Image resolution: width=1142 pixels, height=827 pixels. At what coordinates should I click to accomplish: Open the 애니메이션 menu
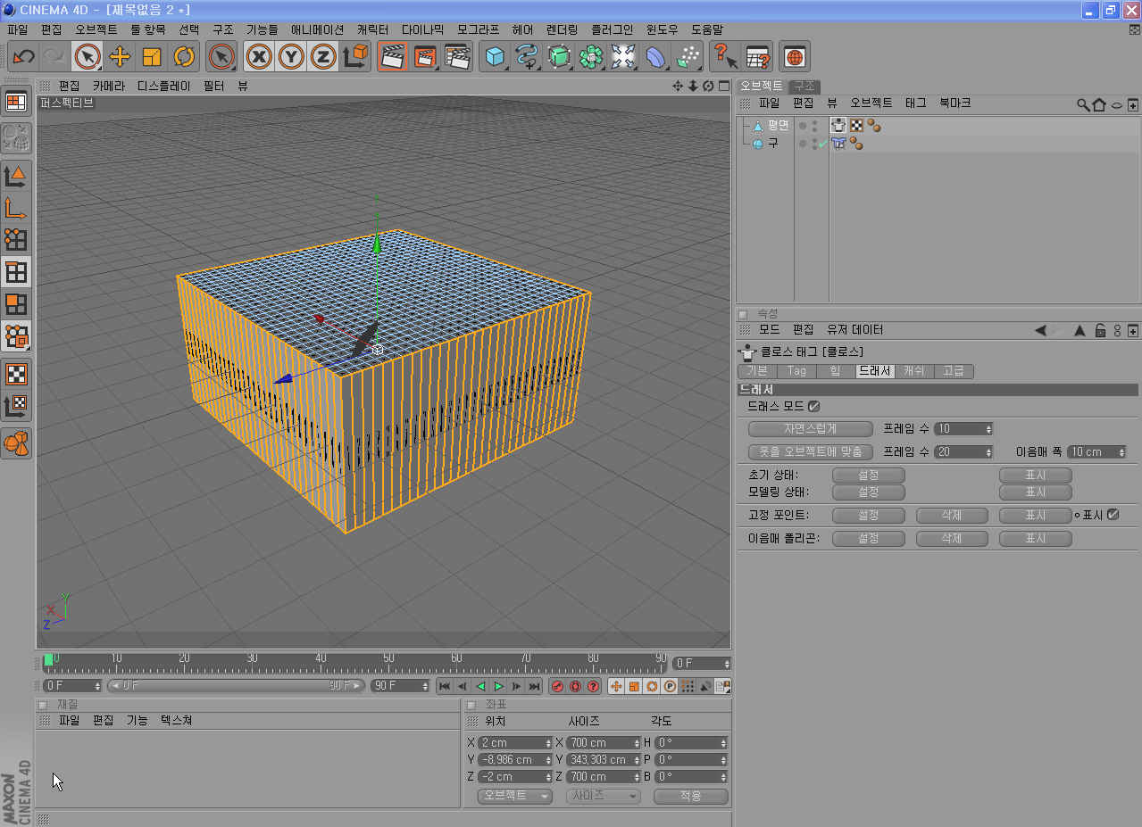317,29
